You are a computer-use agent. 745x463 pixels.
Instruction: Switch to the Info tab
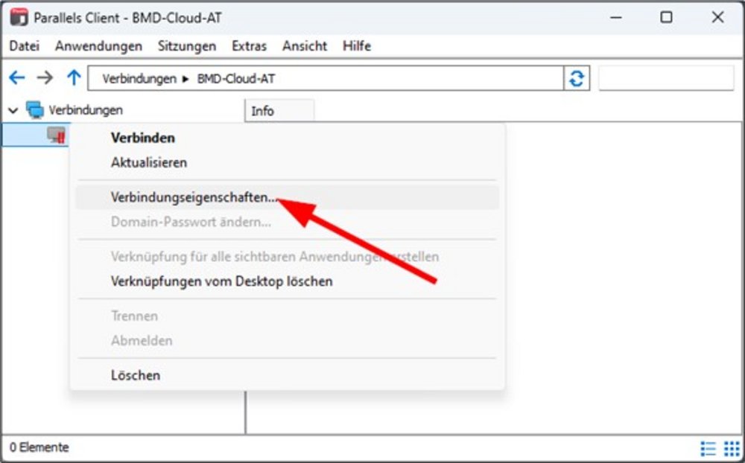[263, 111]
